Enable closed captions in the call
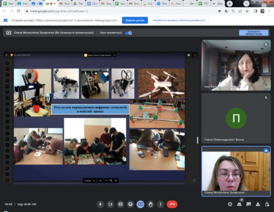274x212 pixels. click(x=120, y=204)
